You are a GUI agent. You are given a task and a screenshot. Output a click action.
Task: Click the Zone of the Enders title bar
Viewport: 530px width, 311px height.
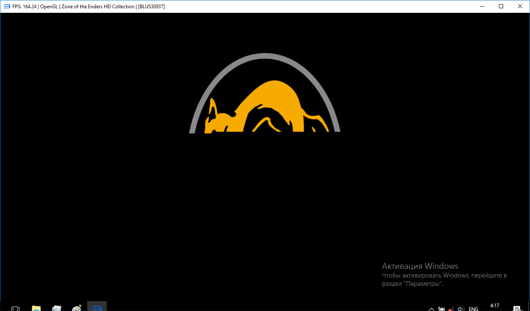point(98,7)
